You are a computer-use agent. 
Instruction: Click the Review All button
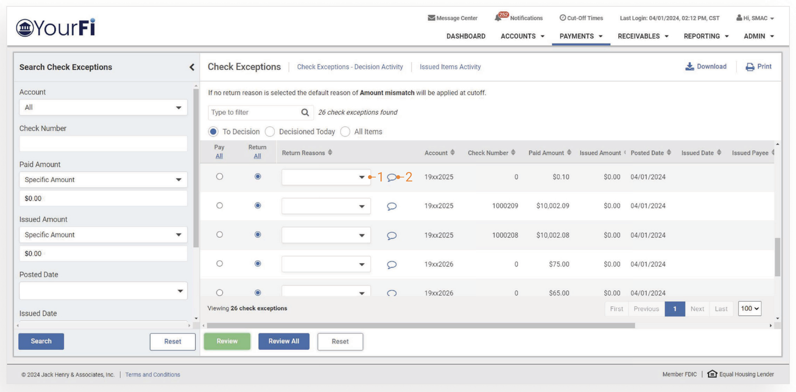coord(283,341)
